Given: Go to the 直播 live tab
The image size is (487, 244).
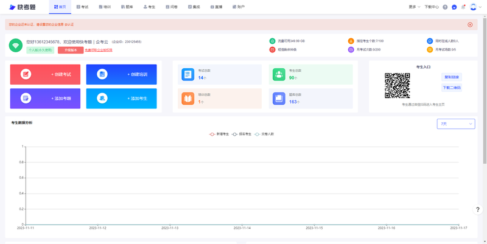Looking at the screenshot, I should [217, 7].
